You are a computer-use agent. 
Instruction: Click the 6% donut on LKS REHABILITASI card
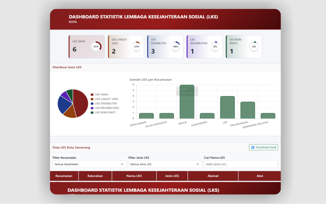tap(215, 46)
